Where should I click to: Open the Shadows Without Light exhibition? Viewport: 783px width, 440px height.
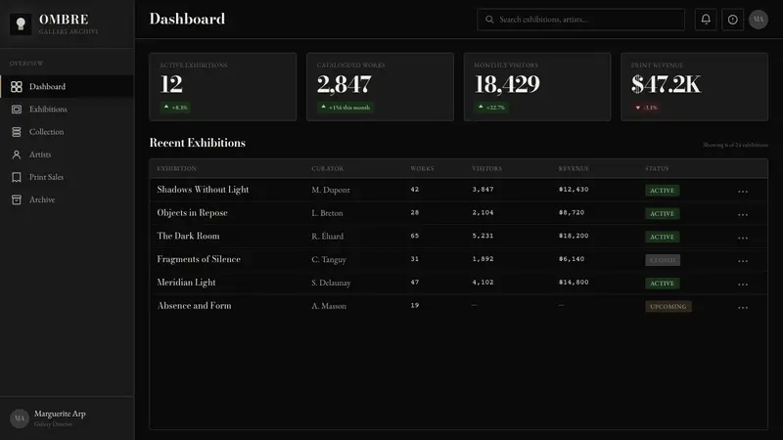pos(203,190)
